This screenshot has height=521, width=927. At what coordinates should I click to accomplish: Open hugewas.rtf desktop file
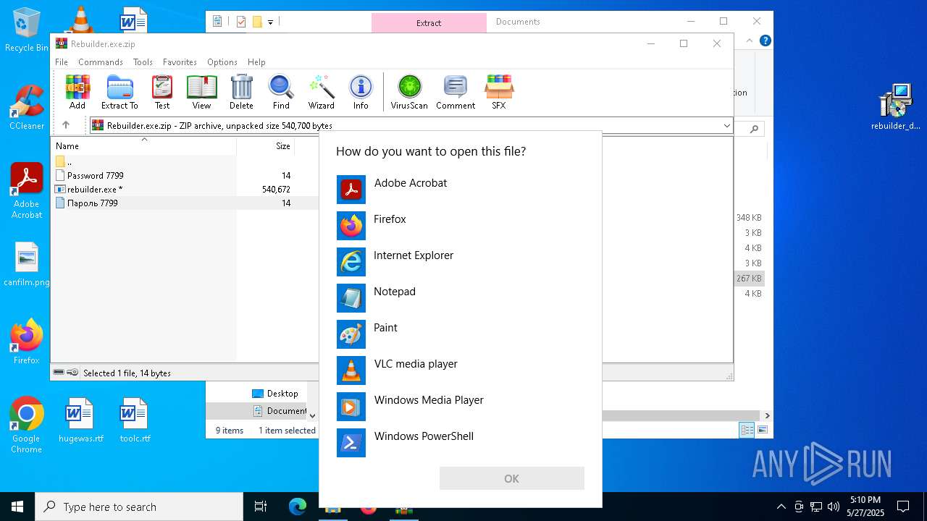(x=80, y=420)
